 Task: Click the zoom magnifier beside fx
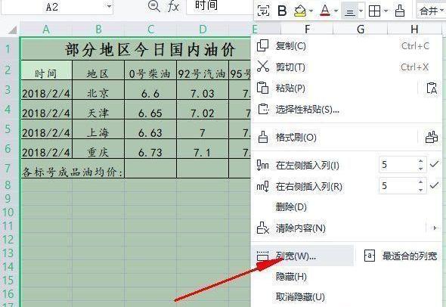154,6
